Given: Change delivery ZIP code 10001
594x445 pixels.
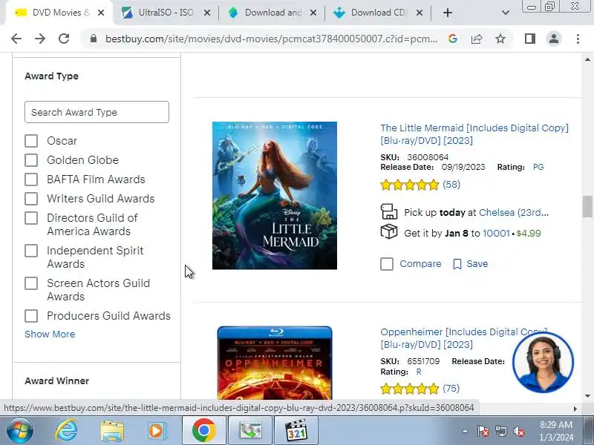Looking at the screenshot, I should [x=496, y=233].
